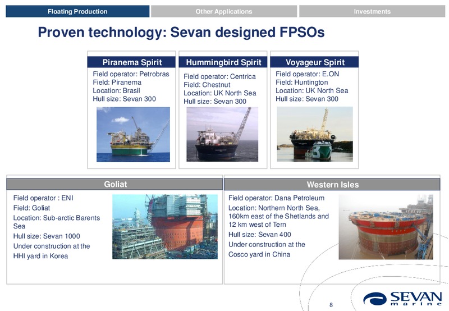Open the Floating Production tab
449x311 pixels.
point(77,11)
